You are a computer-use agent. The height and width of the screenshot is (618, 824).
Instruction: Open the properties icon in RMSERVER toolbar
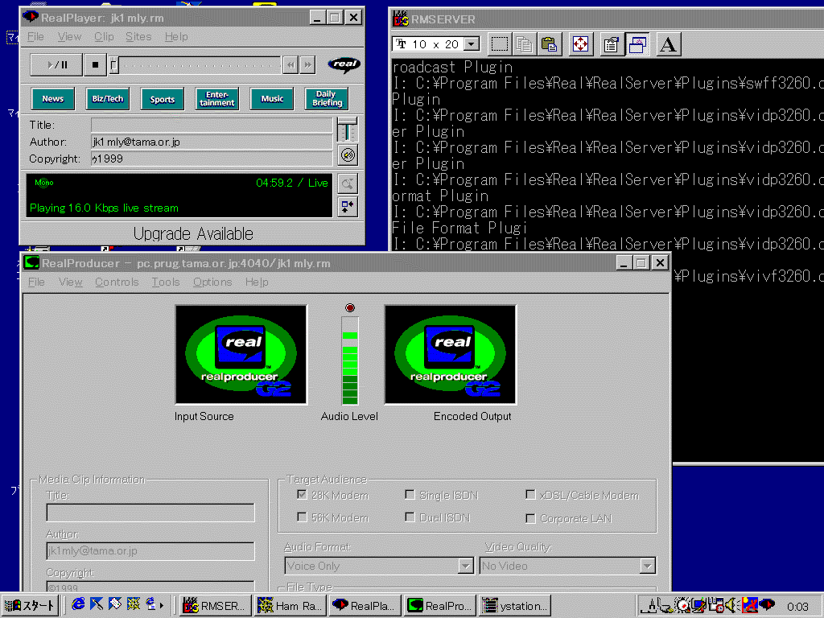pos(612,44)
